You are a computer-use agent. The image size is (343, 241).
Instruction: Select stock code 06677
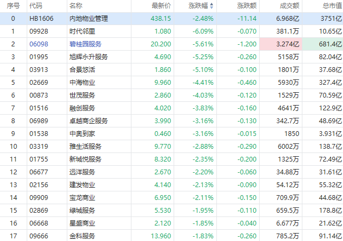point(38,172)
